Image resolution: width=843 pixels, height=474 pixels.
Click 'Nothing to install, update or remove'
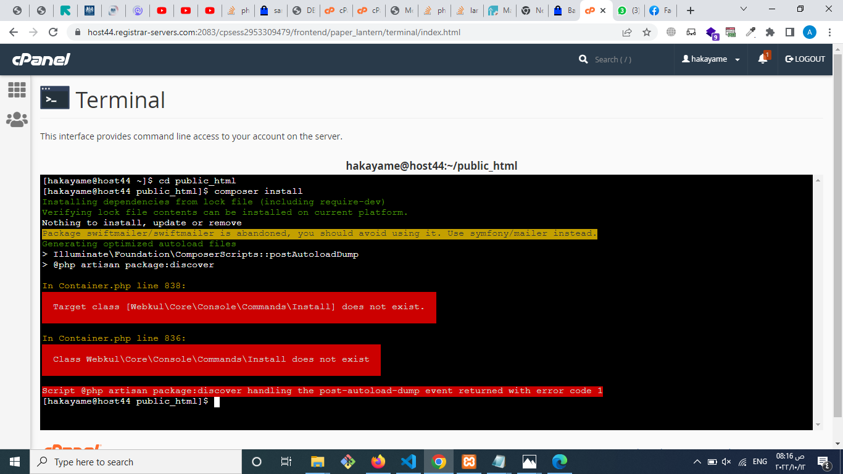[142, 223]
